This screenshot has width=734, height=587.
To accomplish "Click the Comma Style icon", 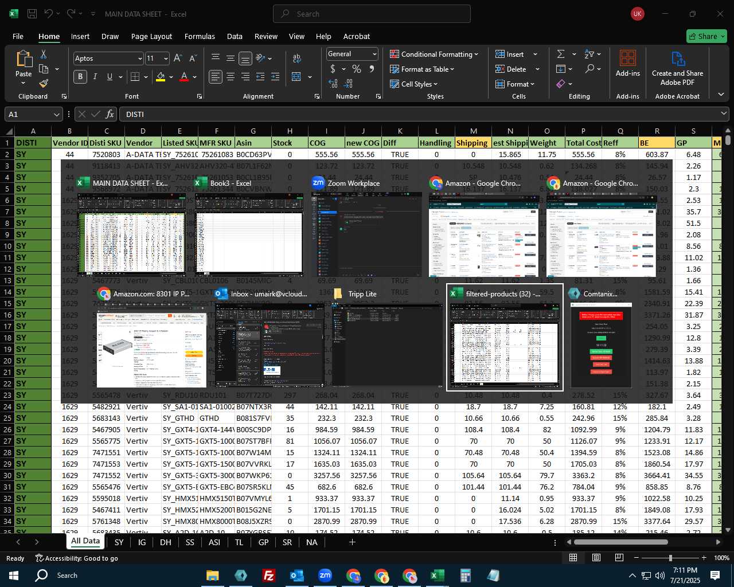I will click(x=372, y=69).
